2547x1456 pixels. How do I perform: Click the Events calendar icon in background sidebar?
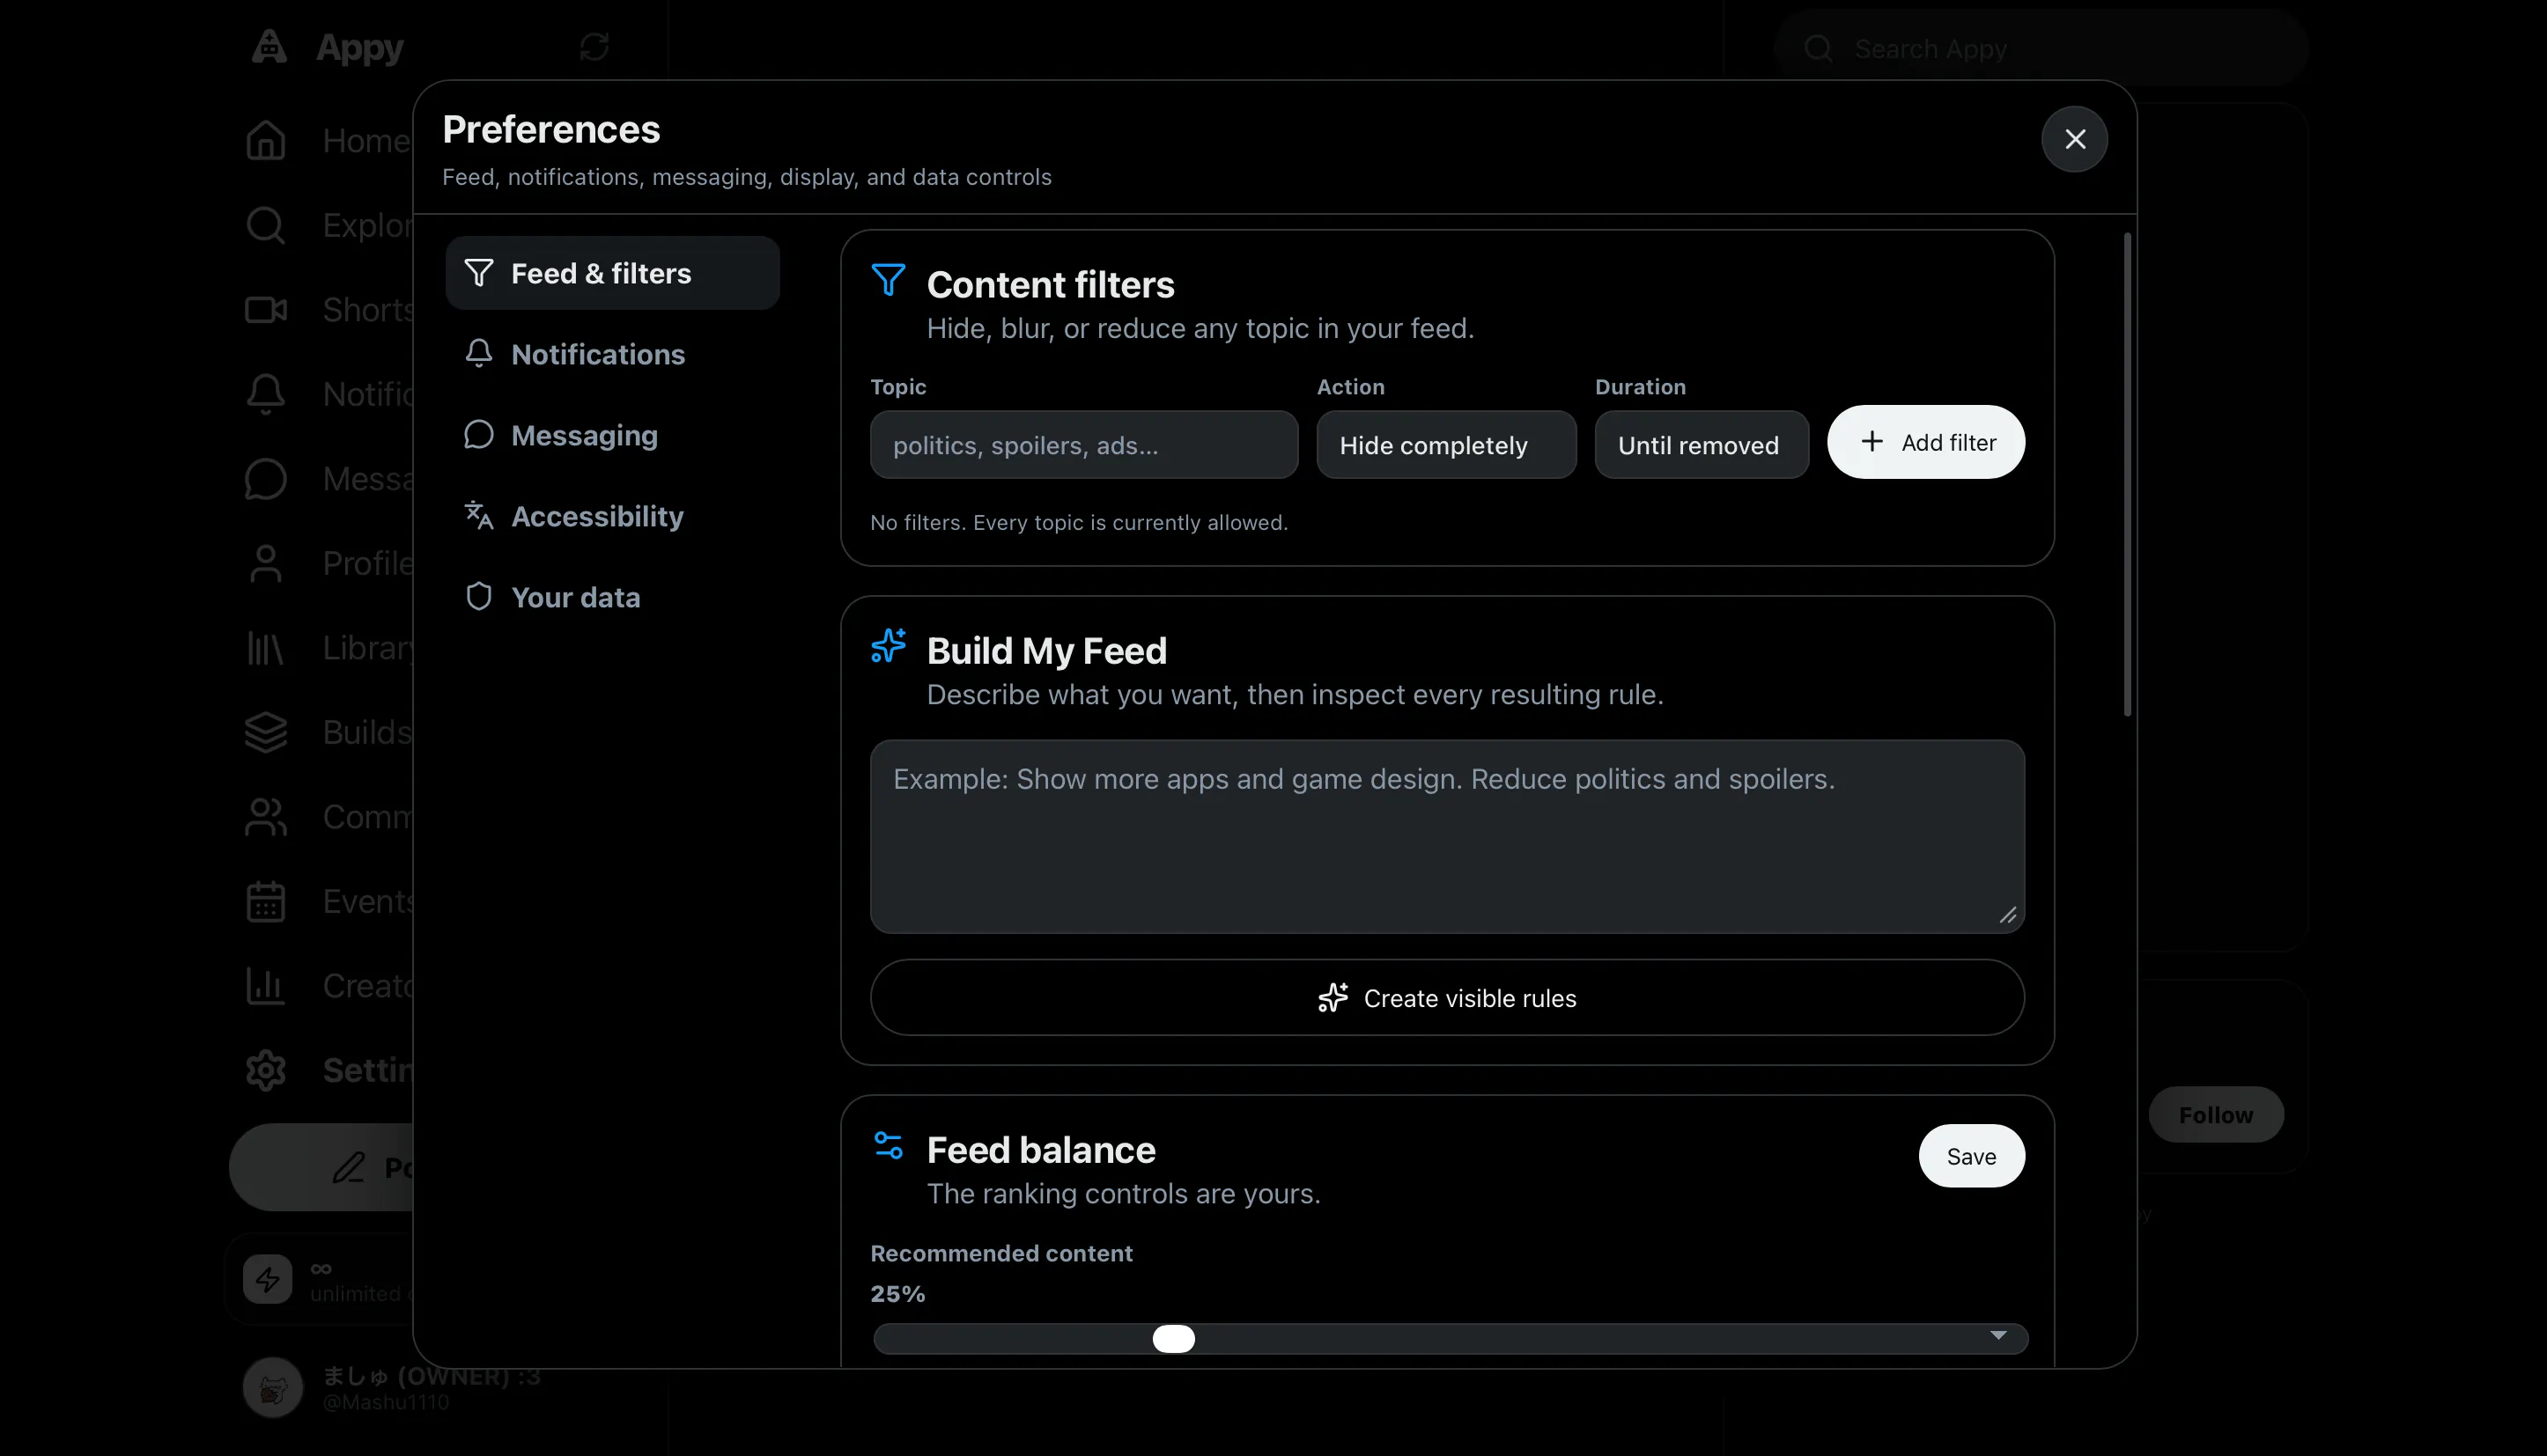point(265,901)
